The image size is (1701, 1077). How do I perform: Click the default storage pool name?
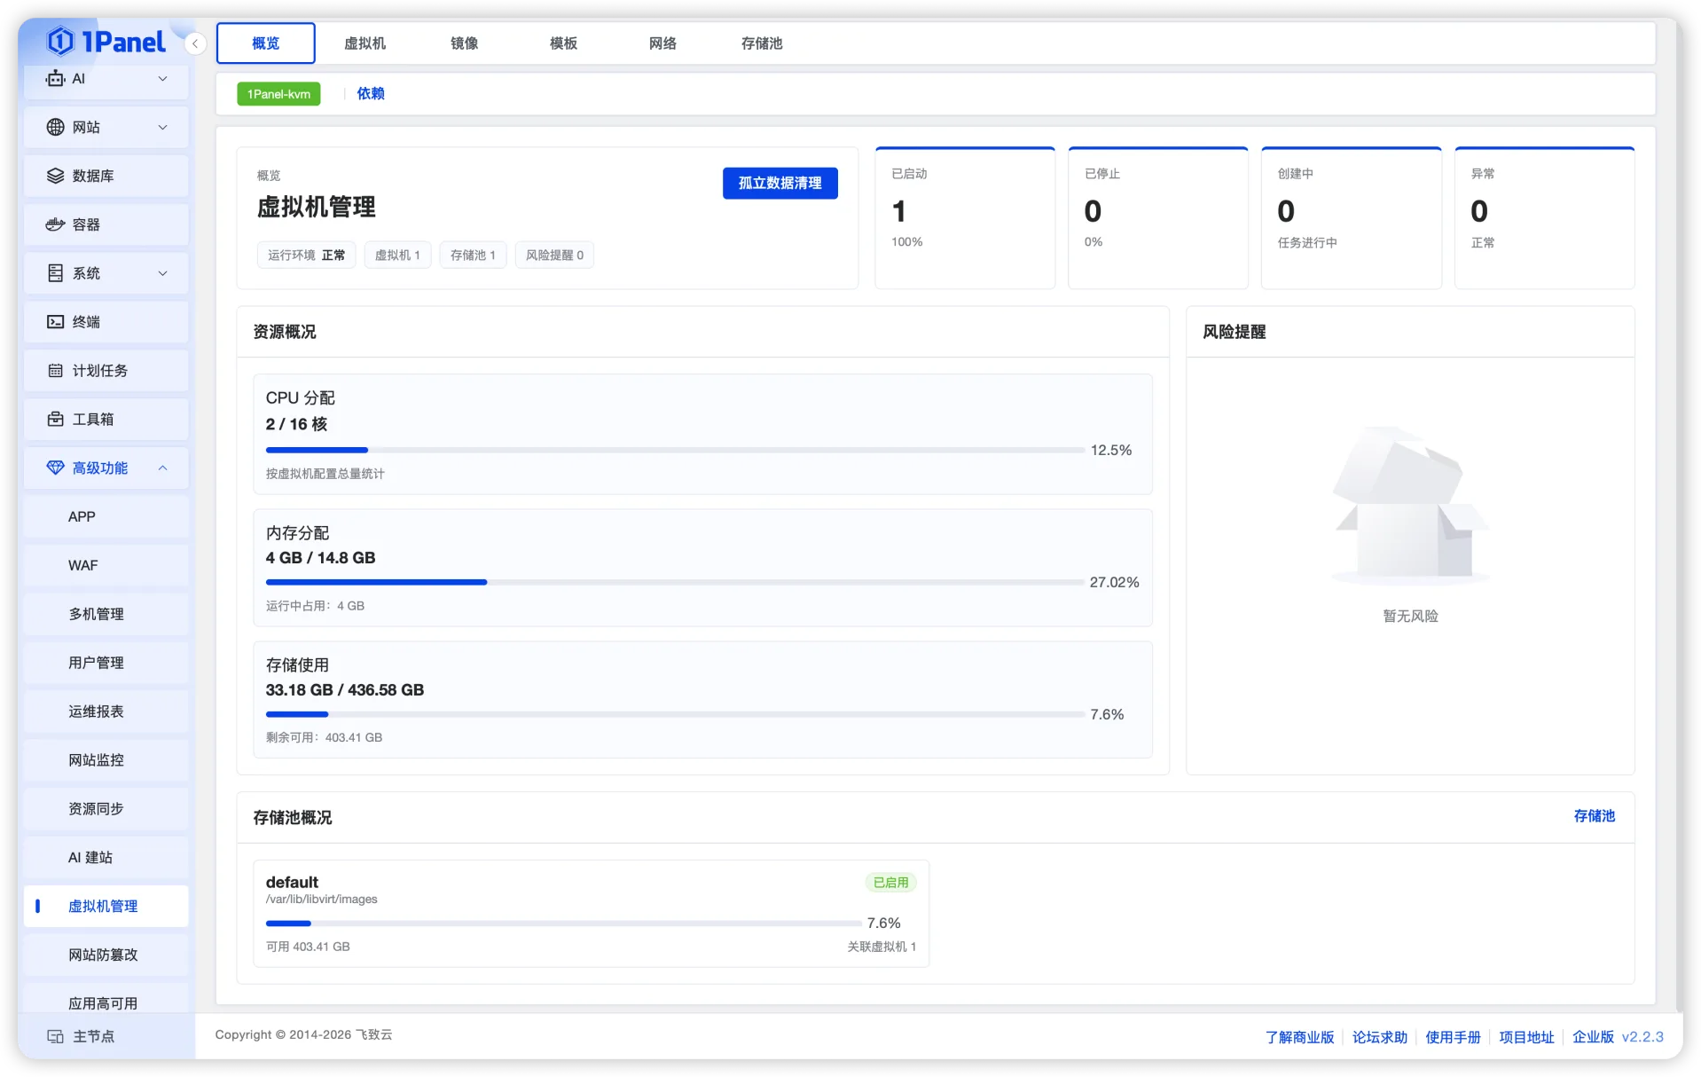[292, 882]
